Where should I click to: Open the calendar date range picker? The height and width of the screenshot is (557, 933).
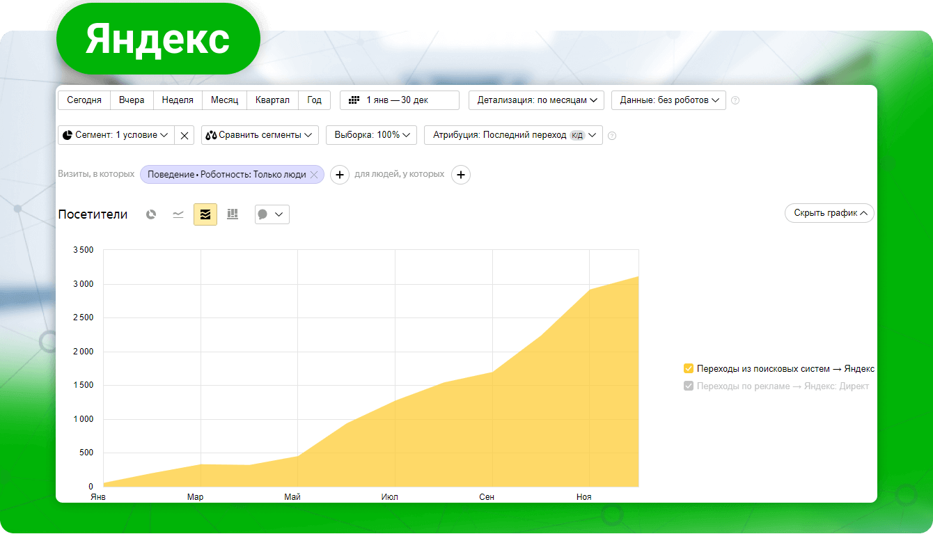point(400,100)
